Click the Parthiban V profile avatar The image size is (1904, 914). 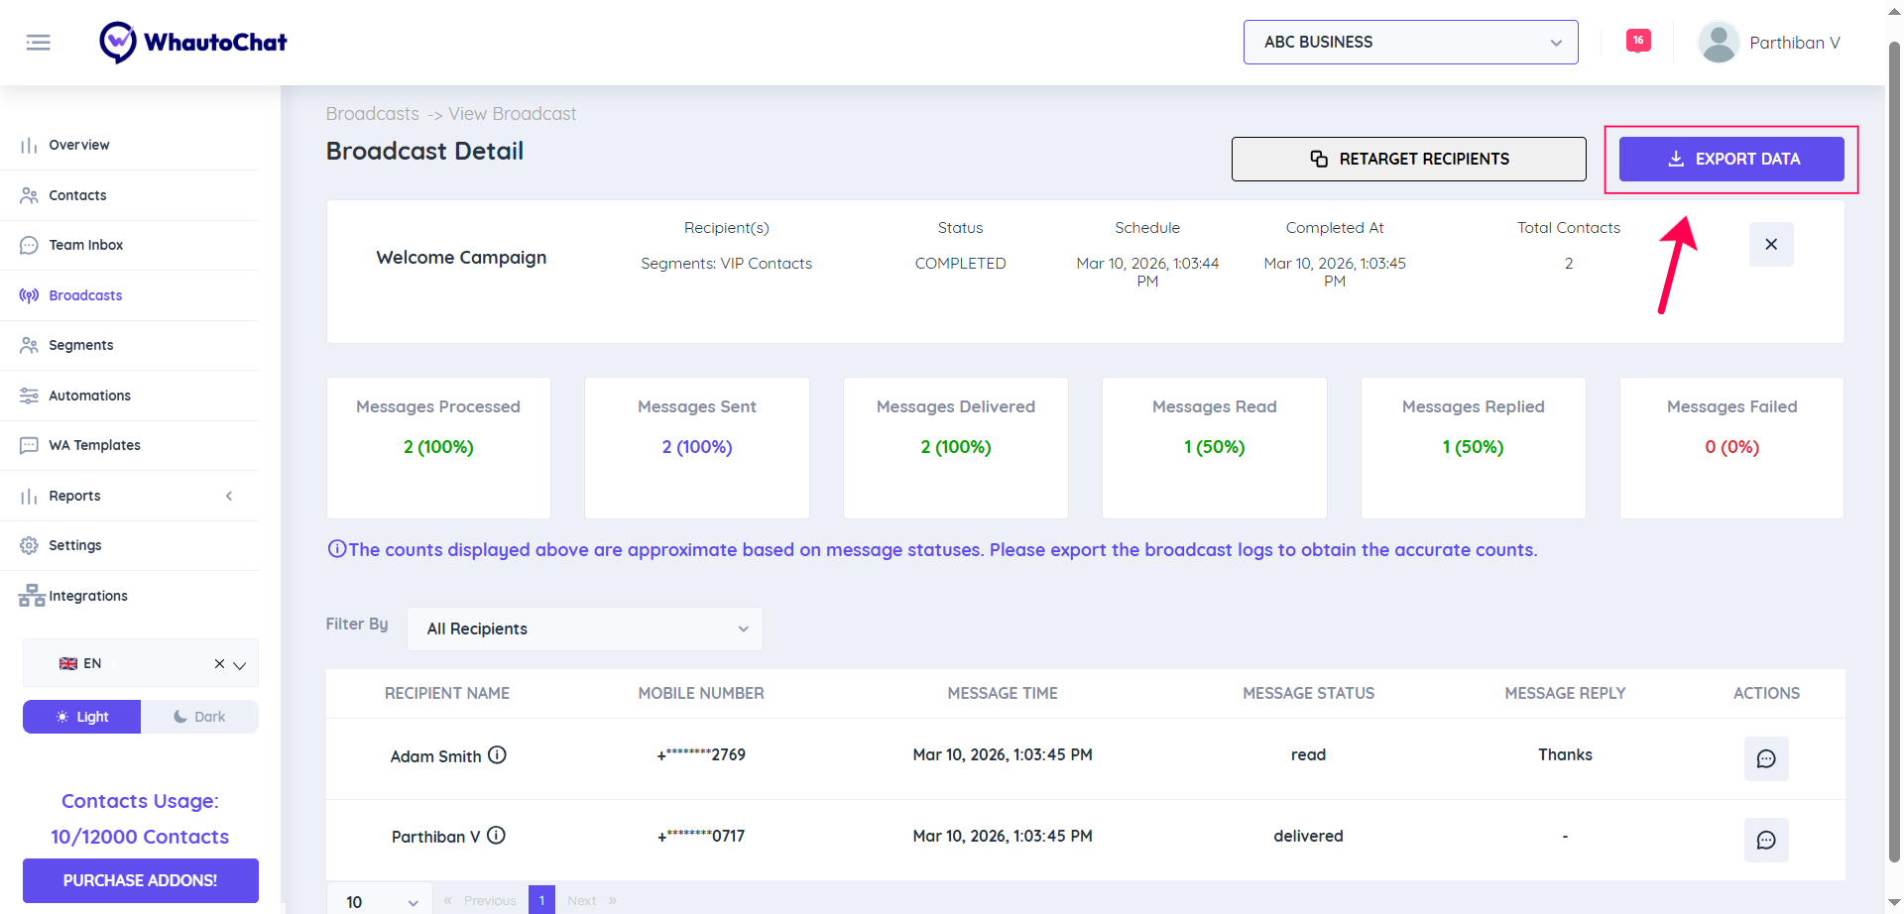pyautogui.click(x=1719, y=43)
